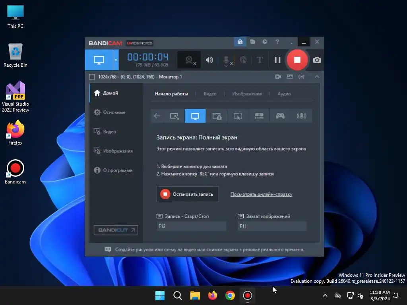Open Windows Start menu
The image size is (407, 305).
tap(160, 295)
